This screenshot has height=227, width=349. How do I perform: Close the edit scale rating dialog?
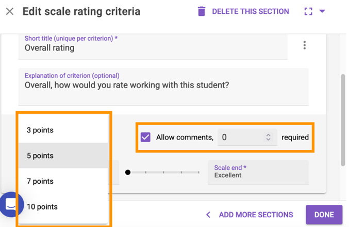(10, 11)
